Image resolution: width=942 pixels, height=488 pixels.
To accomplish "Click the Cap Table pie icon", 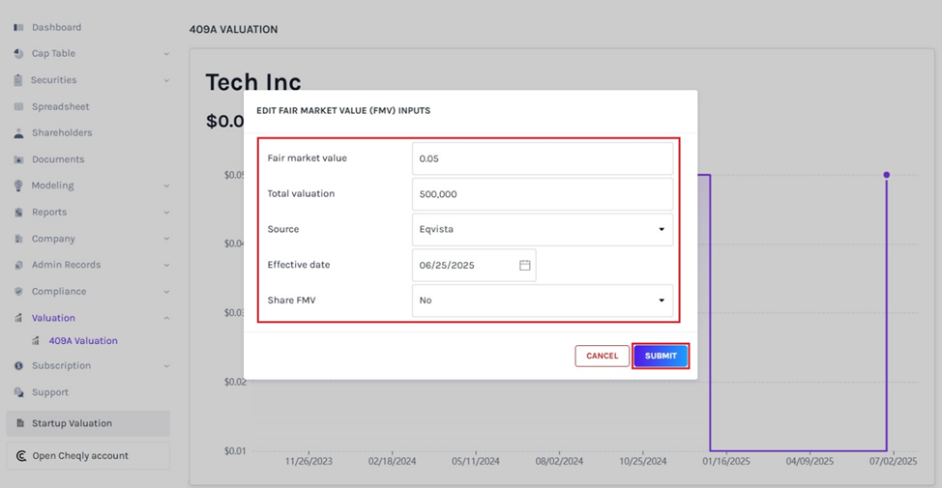I will click(18, 54).
